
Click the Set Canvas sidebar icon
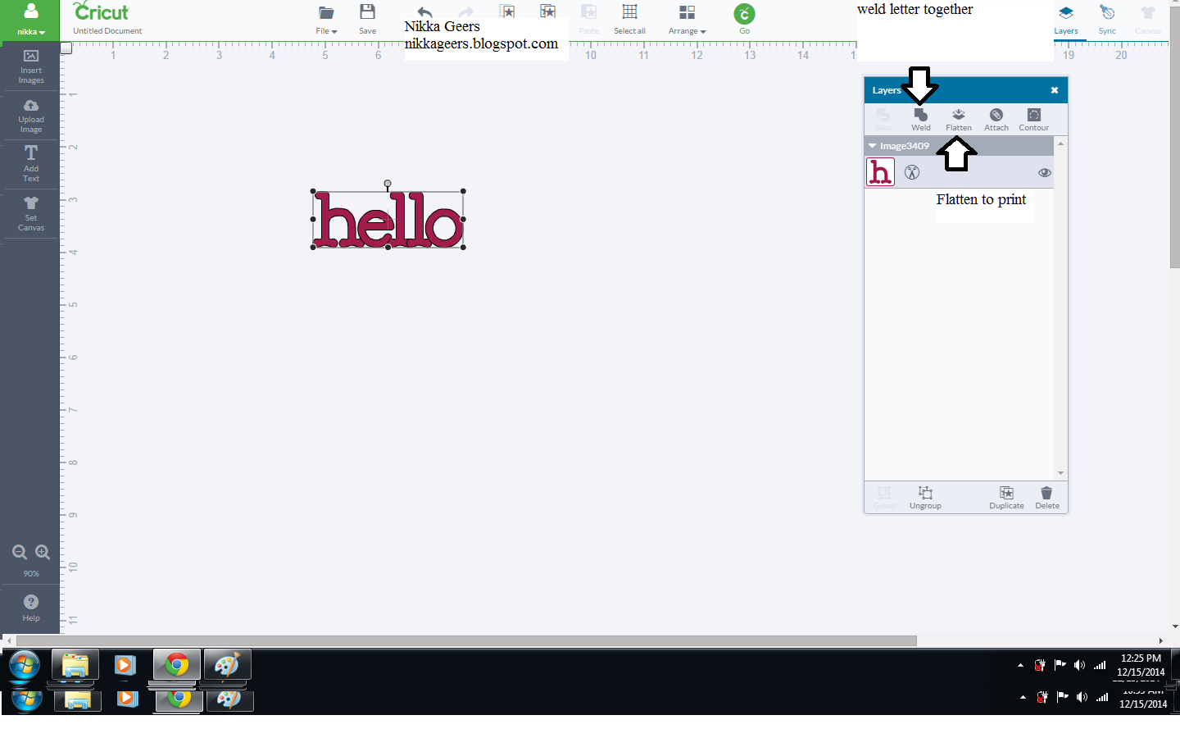pos(30,213)
